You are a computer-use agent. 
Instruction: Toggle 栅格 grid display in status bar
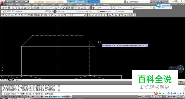tap(33, 97)
